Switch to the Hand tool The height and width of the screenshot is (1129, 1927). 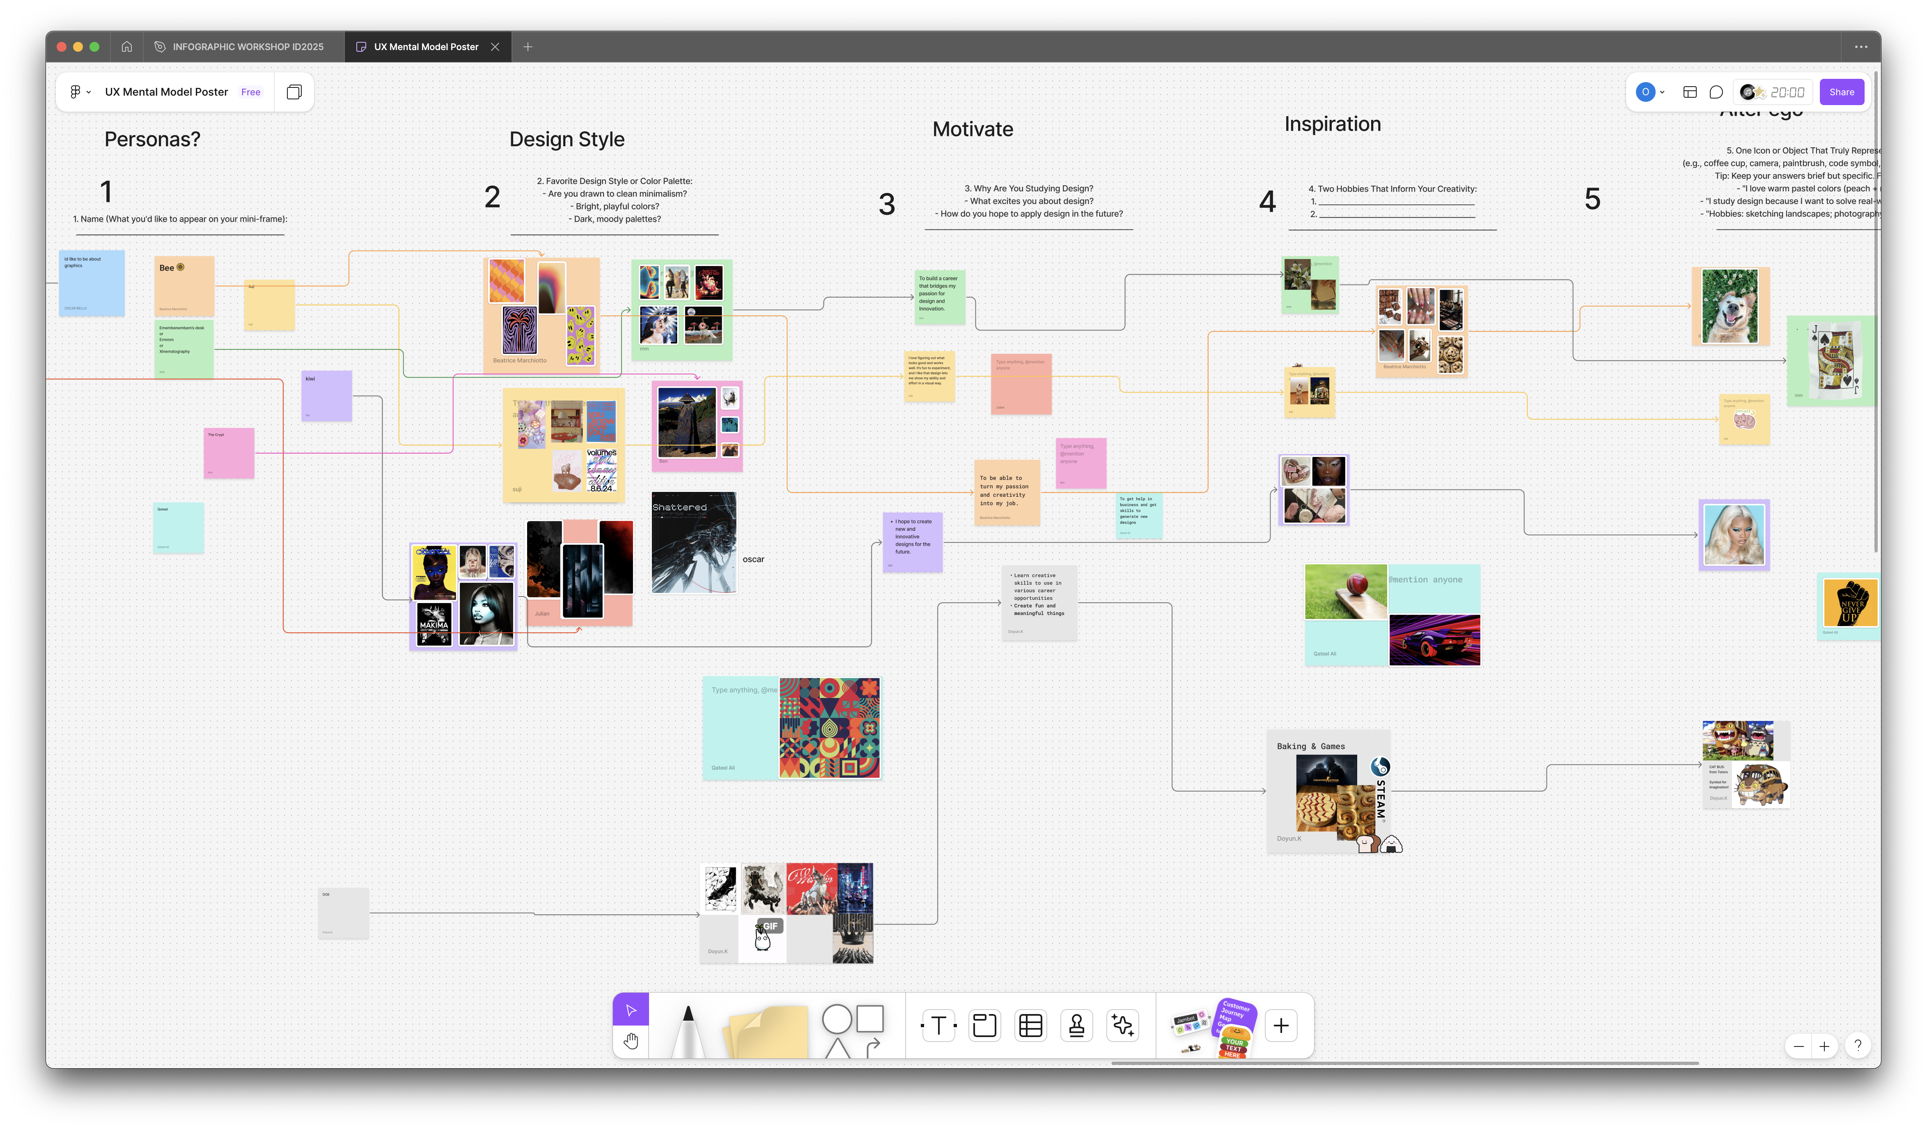pyautogui.click(x=631, y=1040)
